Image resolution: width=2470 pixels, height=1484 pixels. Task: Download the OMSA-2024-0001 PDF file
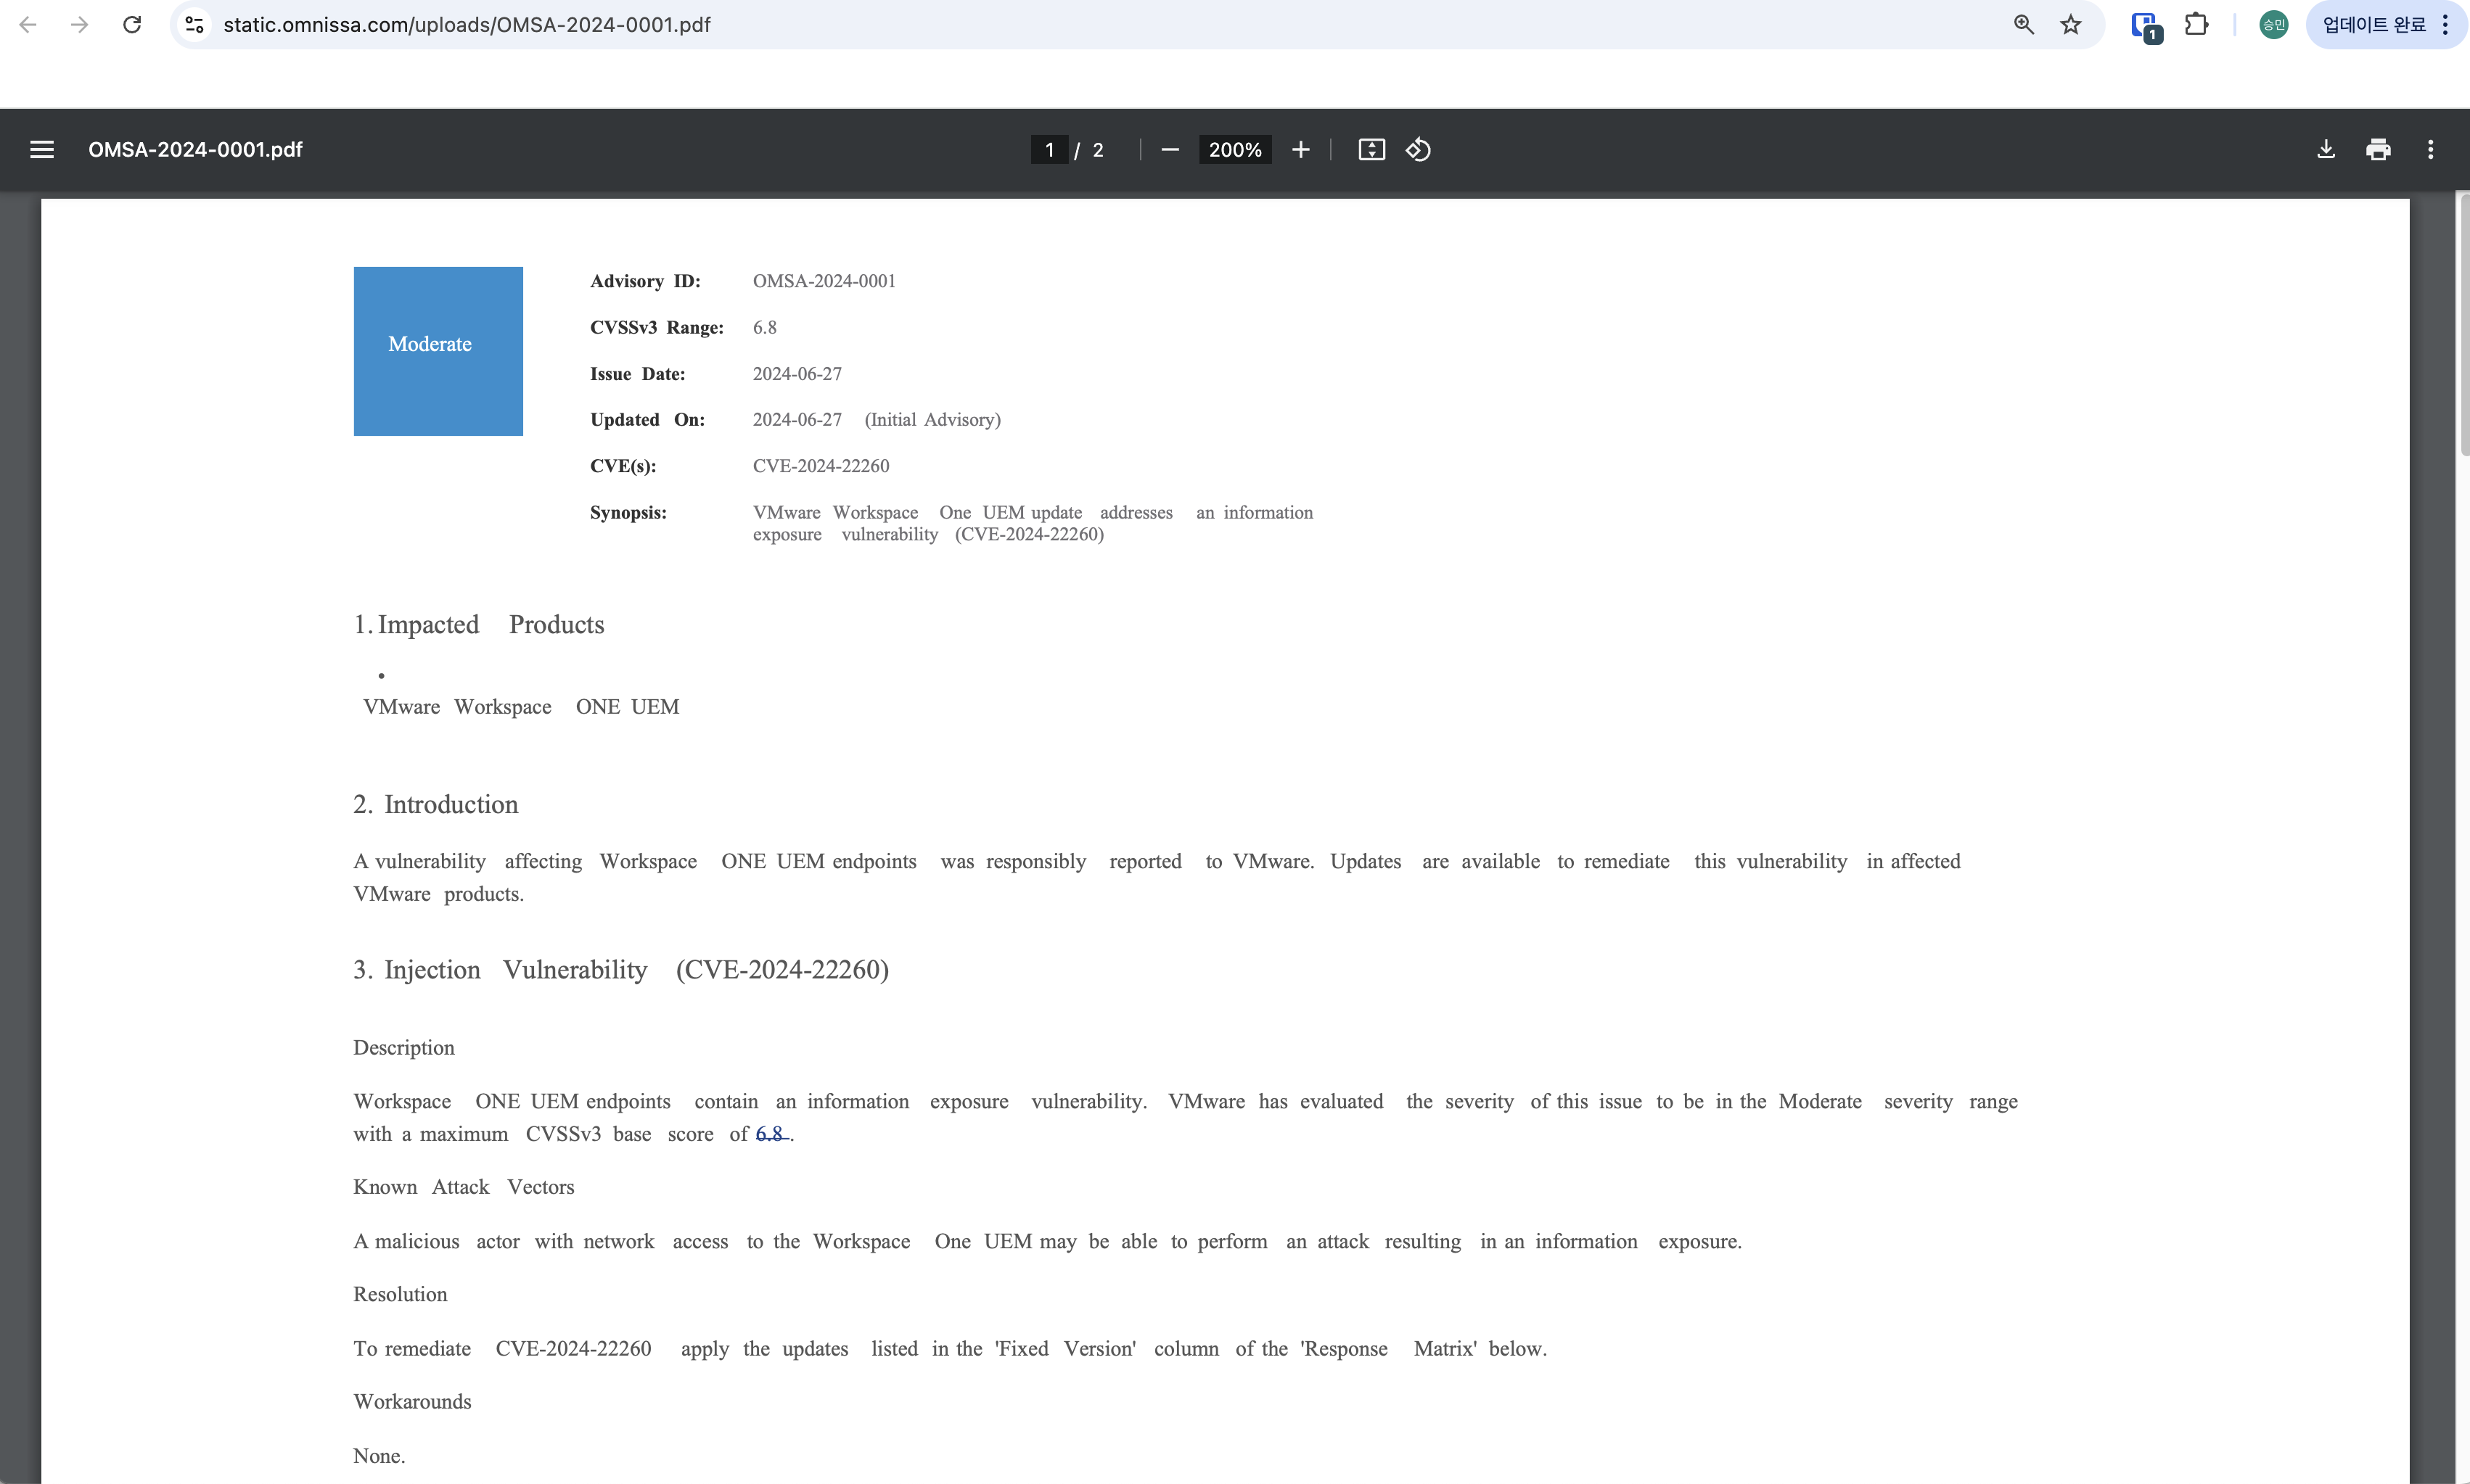click(2325, 150)
